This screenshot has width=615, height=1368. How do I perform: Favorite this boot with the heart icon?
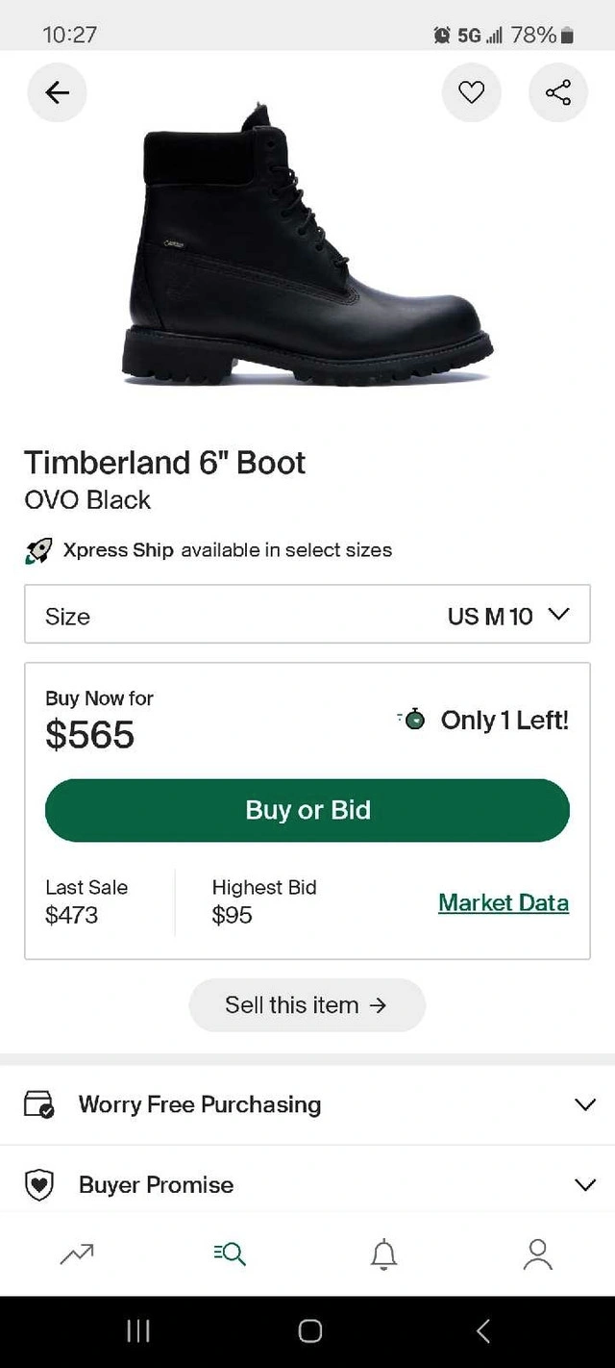pos(471,92)
